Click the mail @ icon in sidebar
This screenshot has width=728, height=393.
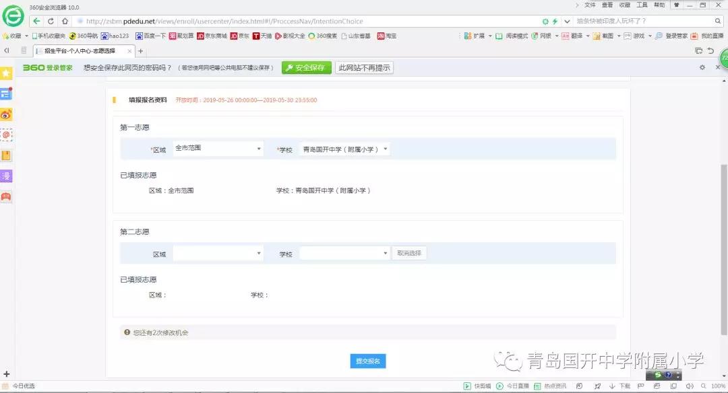[6, 135]
